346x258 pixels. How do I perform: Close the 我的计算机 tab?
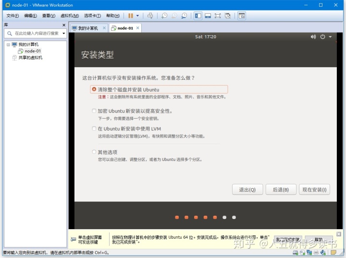[x=104, y=28]
